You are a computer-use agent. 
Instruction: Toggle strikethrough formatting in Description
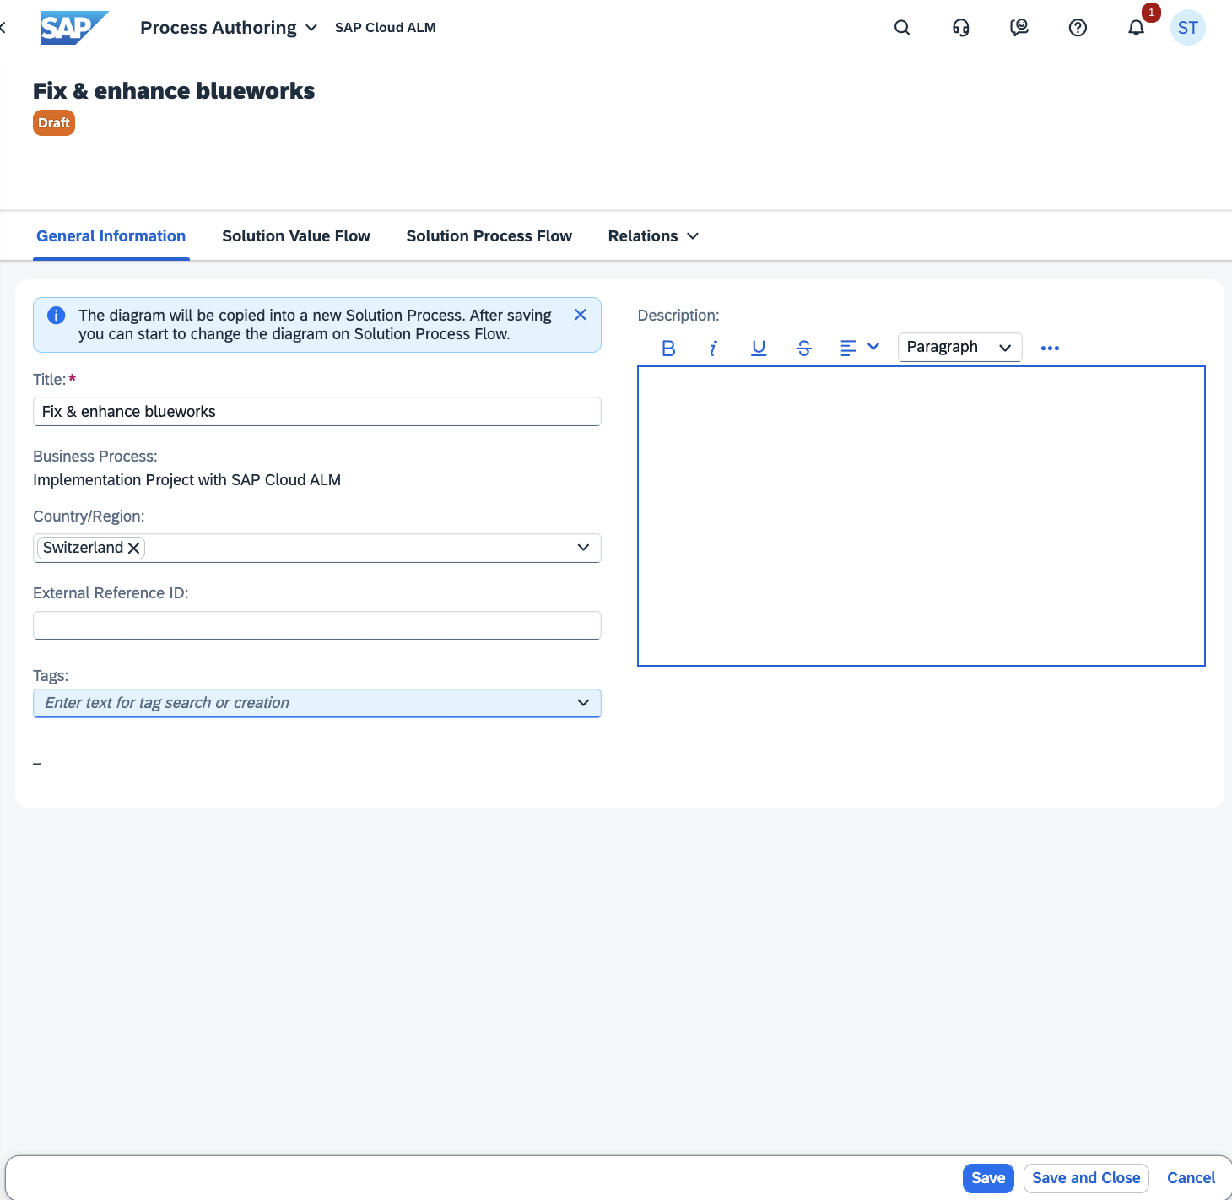pos(803,348)
